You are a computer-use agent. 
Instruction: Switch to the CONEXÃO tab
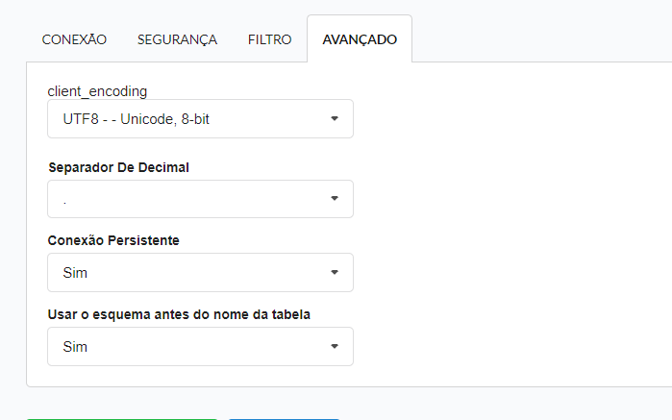(x=74, y=39)
